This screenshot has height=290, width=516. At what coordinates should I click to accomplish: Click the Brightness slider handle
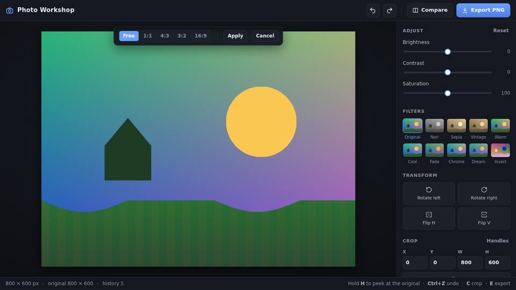448,52
